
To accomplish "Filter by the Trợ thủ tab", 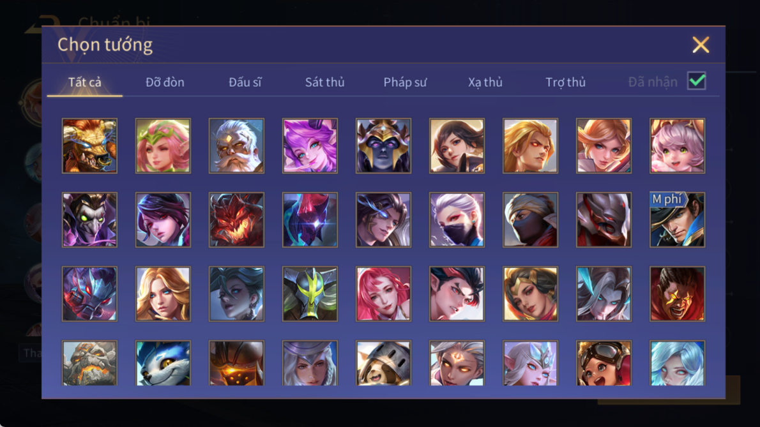I will 566,82.
